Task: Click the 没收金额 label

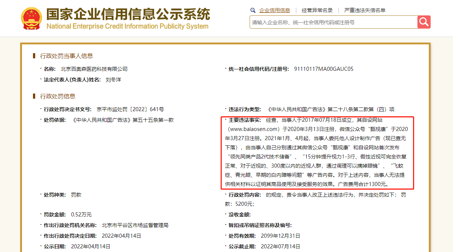Action: [x=240, y=215]
